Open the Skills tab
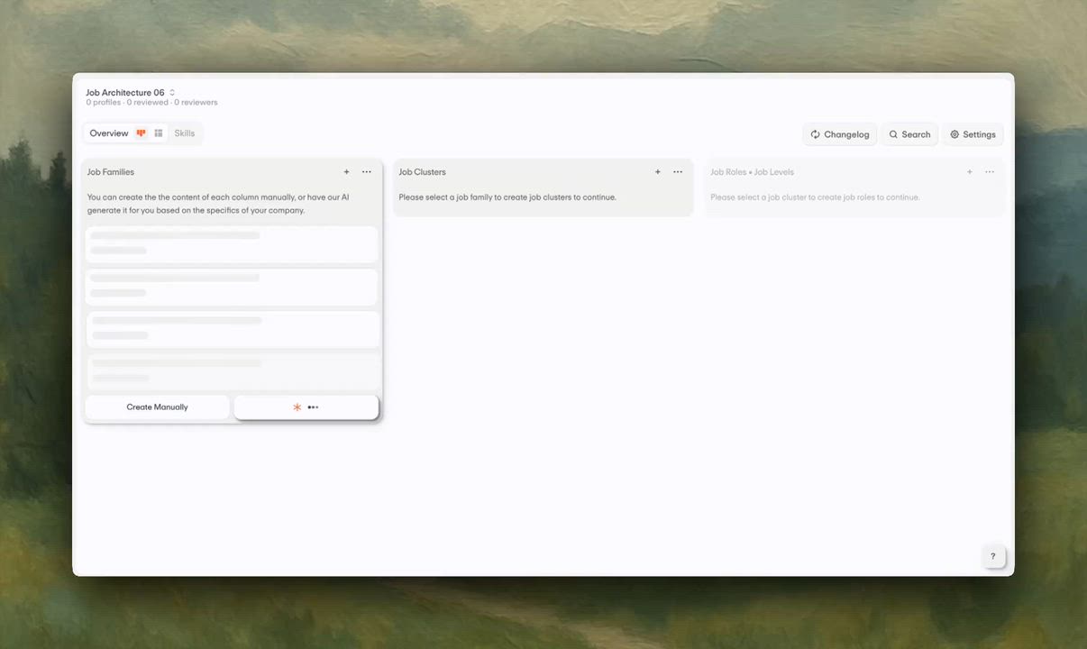 185,133
